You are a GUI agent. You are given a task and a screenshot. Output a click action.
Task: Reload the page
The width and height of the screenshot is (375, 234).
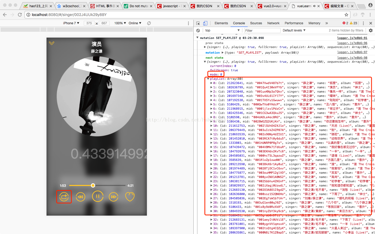click(x=20, y=15)
